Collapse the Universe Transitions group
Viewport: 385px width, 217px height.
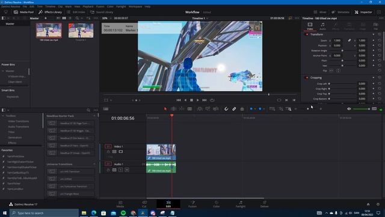(94, 164)
